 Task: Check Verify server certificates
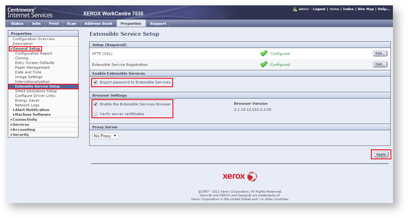point(95,114)
